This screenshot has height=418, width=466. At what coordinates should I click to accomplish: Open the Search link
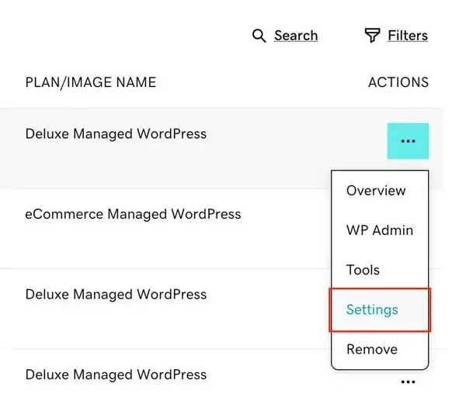click(x=296, y=36)
